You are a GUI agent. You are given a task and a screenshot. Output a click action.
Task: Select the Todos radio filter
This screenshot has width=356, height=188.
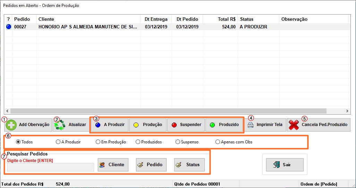tap(18, 142)
